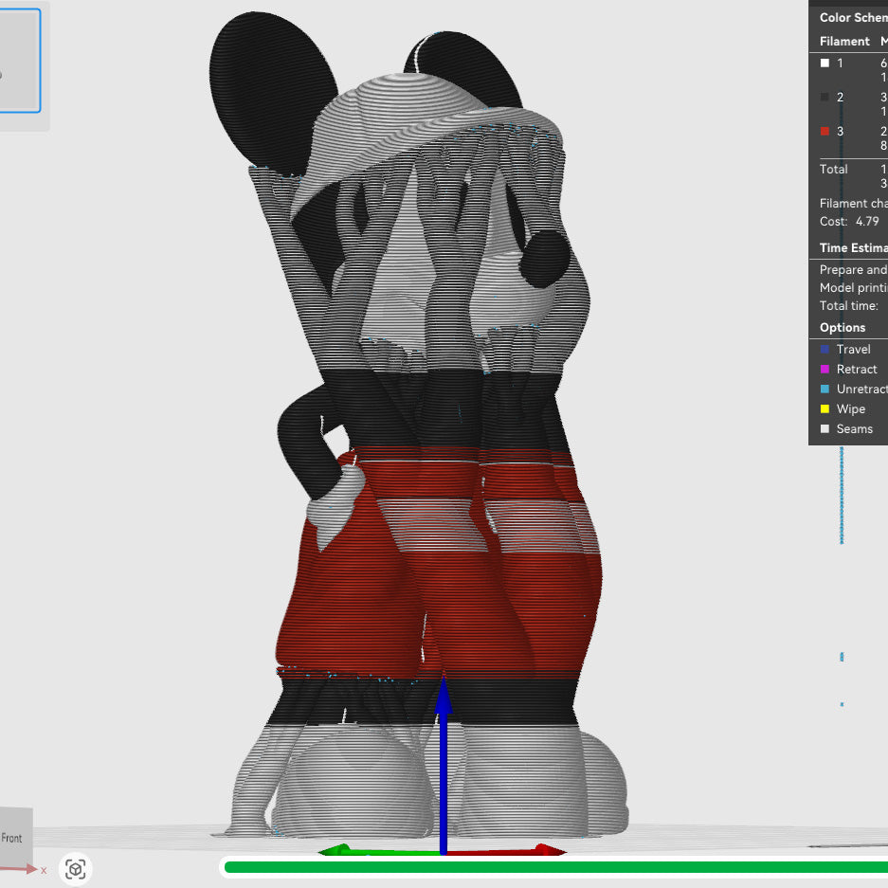The height and width of the screenshot is (888, 888).
Task: Click the black filament 2 color swatch
Action: tap(825, 98)
